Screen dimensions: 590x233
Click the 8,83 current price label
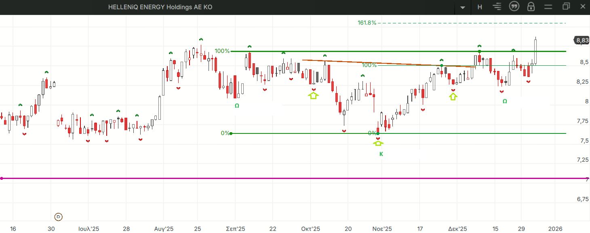[x=582, y=40]
